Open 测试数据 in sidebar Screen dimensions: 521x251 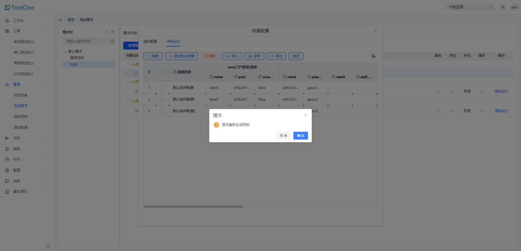click(21, 127)
